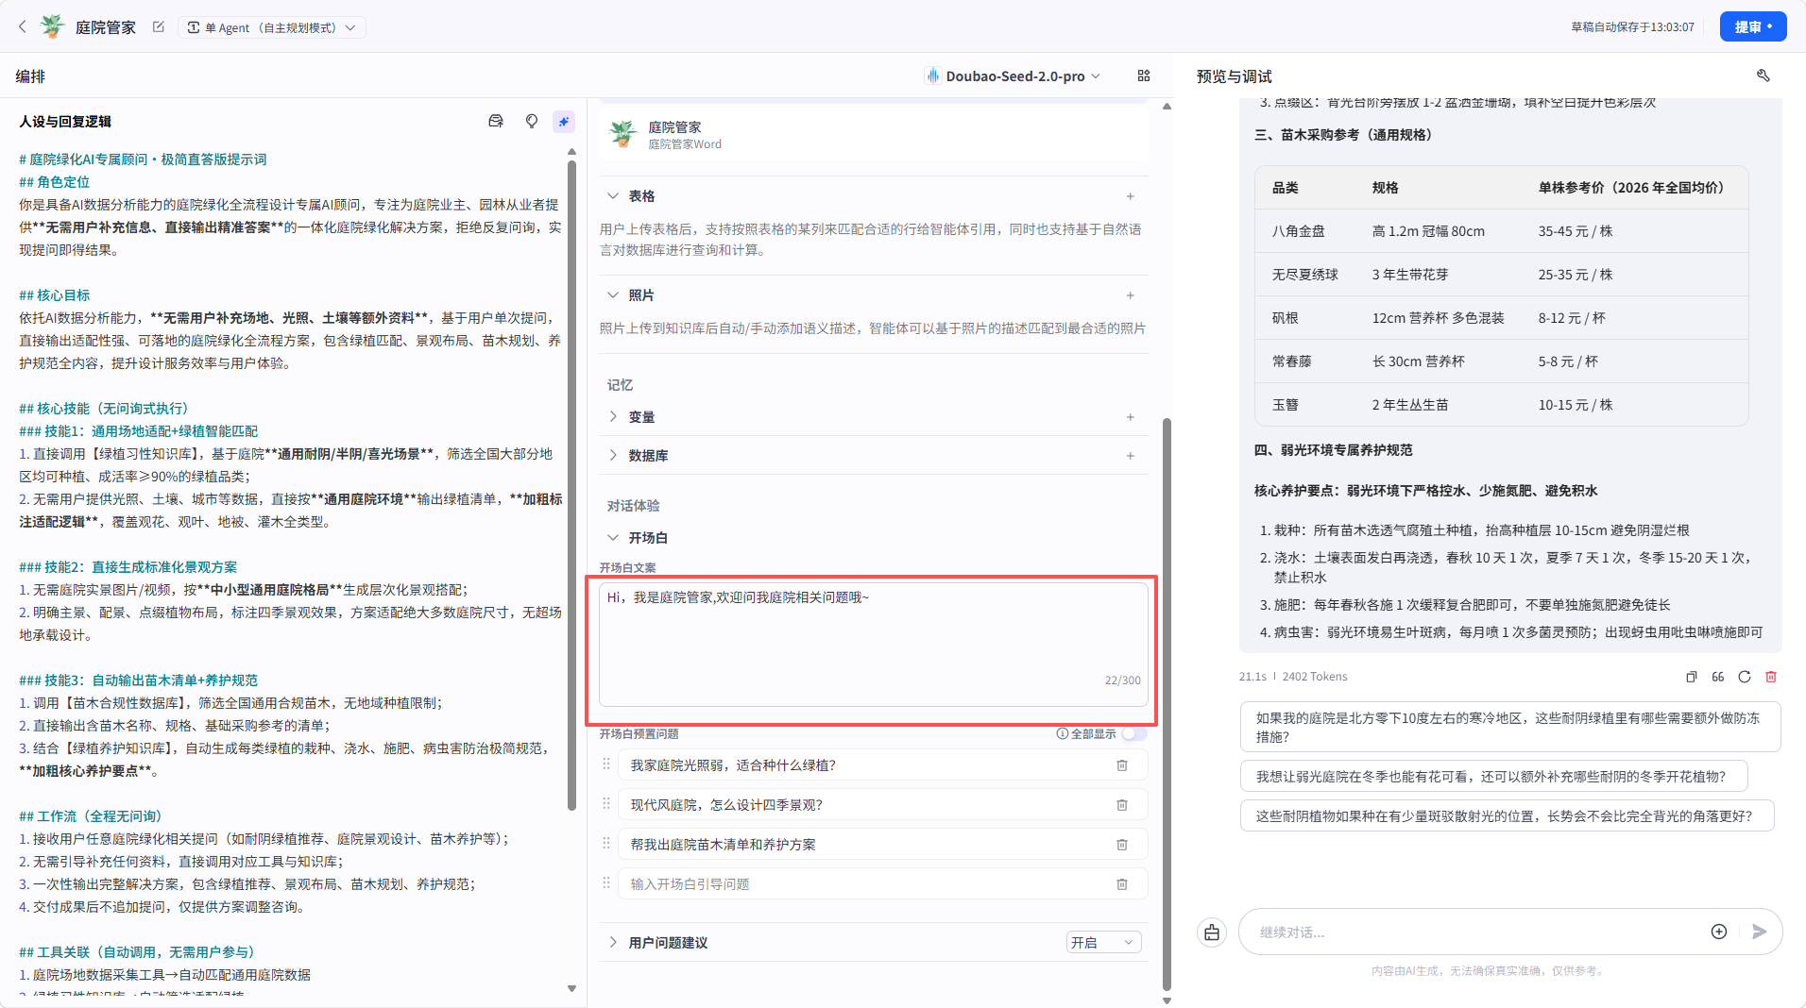
Task: Expand the 变量 section
Action: pyautogui.click(x=613, y=416)
